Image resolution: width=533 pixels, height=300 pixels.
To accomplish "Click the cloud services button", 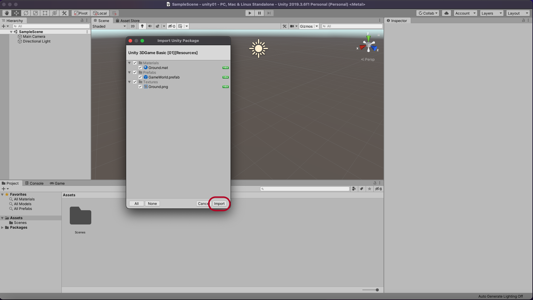I will [447, 13].
